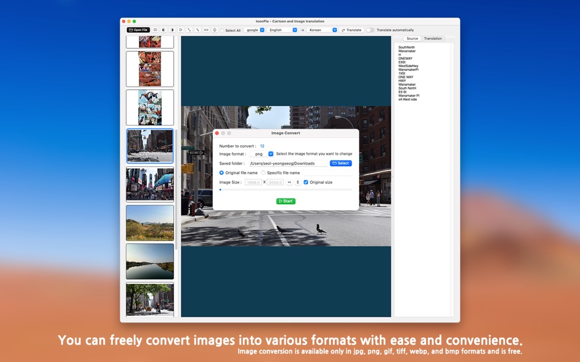Click the Translate button in toolbar
The image size is (580, 362).
(x=352, y=30)
